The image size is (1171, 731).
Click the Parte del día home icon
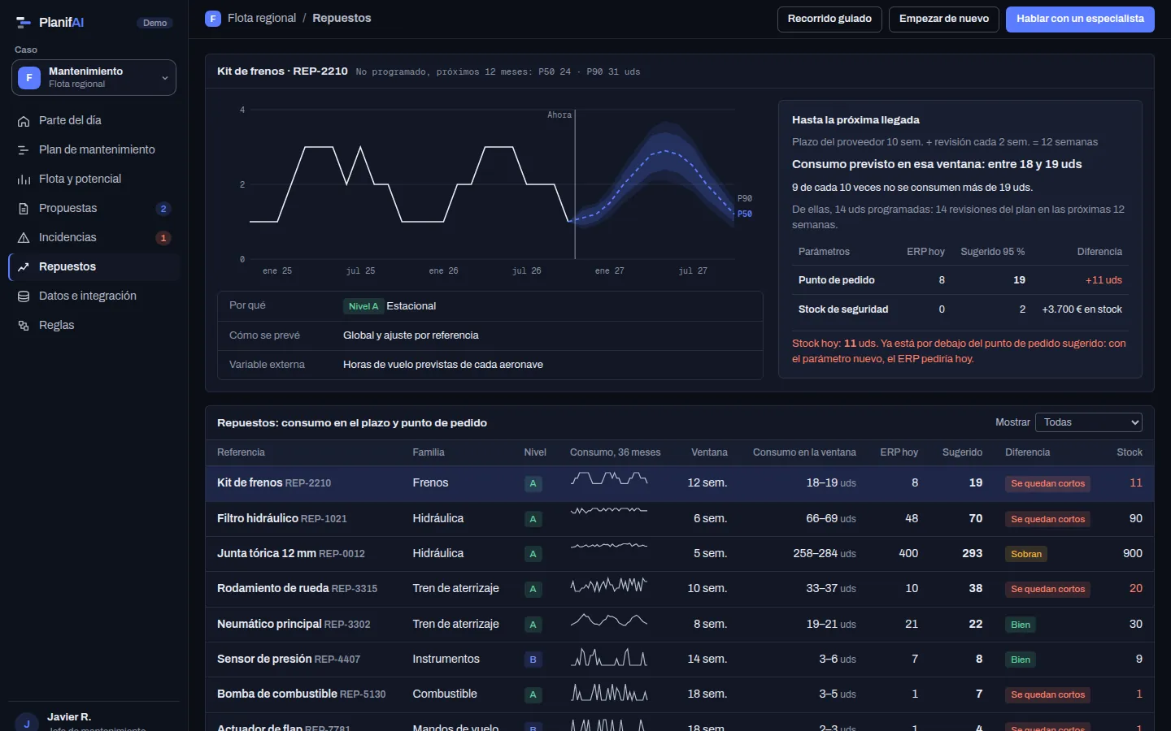[x=24, y=121]
